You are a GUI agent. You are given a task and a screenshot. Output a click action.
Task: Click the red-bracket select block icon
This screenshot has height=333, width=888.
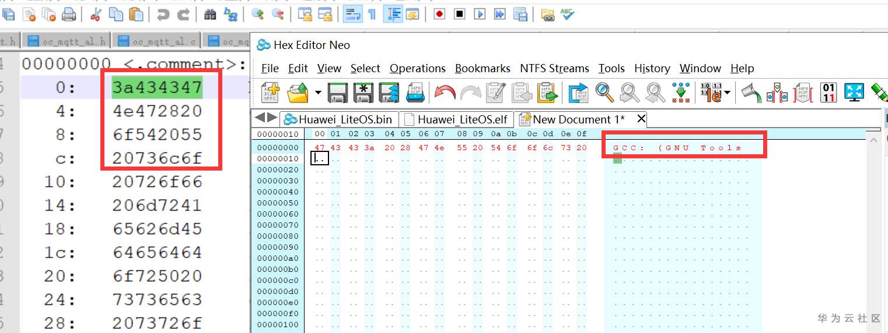(803, 92)
